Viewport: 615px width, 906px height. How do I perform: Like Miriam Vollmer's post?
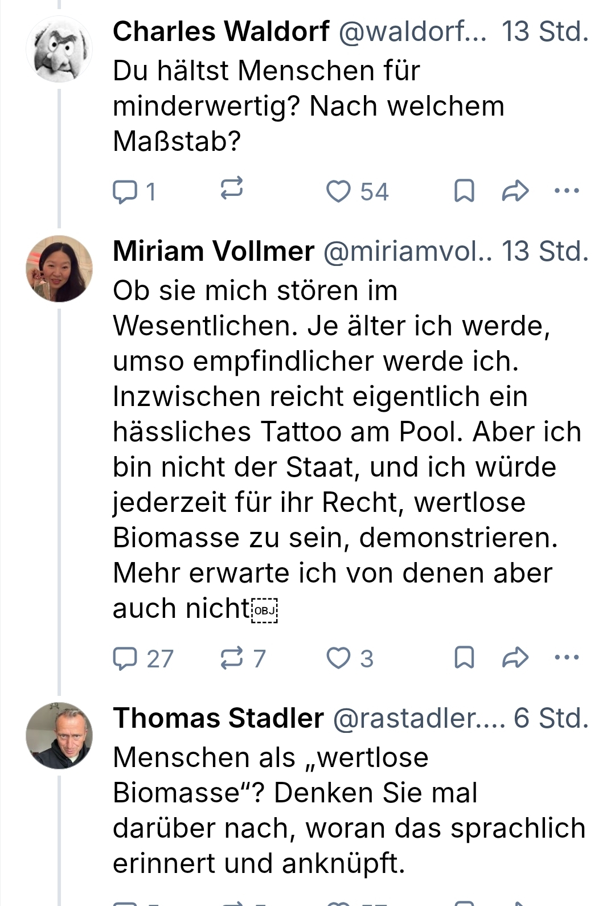coord(338,658)
